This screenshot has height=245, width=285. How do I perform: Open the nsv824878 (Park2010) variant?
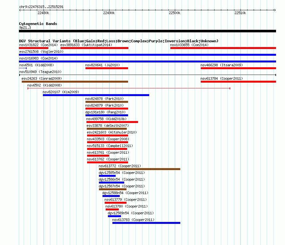pyautogui.click(x=104, y=99)
